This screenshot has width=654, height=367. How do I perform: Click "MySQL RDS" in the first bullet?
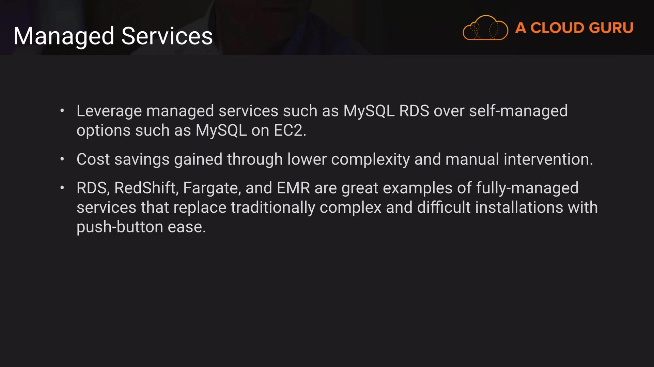386,111
